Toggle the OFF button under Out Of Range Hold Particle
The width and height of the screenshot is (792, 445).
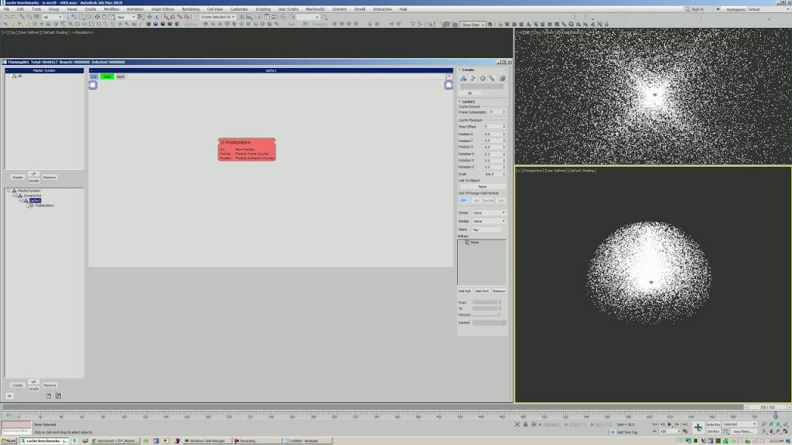464,200
